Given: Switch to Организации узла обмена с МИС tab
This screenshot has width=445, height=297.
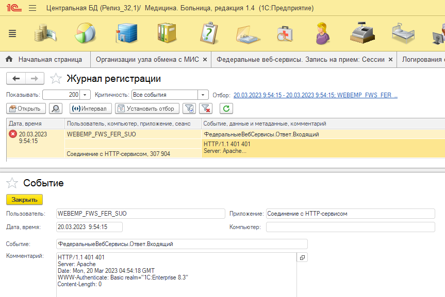Looking at the screenshot, I should click(148, 60).
